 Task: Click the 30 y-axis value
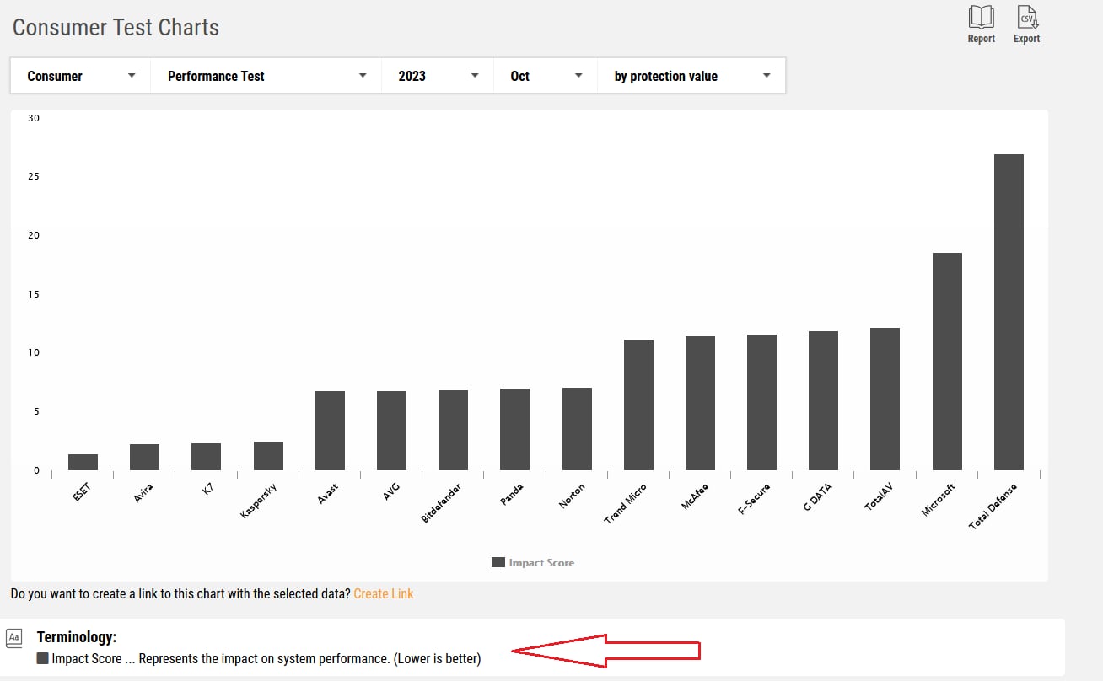[x=34, y=118]
